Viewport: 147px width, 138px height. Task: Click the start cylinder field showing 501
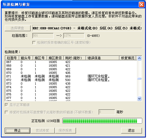[x=43, y=36]
